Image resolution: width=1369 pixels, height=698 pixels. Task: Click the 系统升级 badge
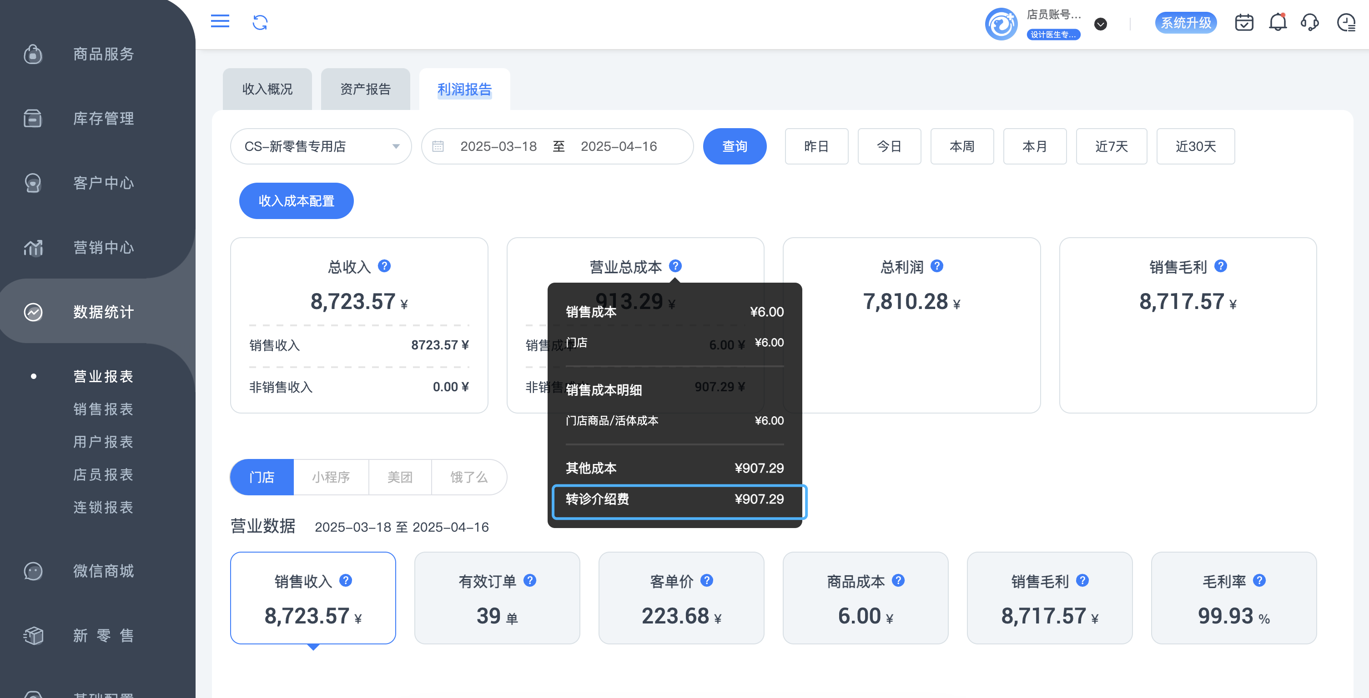[1186, 23]
